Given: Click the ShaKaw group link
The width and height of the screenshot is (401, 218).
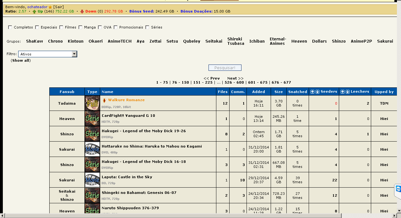Looking at the screenshot, I should [x=35, y=41].
